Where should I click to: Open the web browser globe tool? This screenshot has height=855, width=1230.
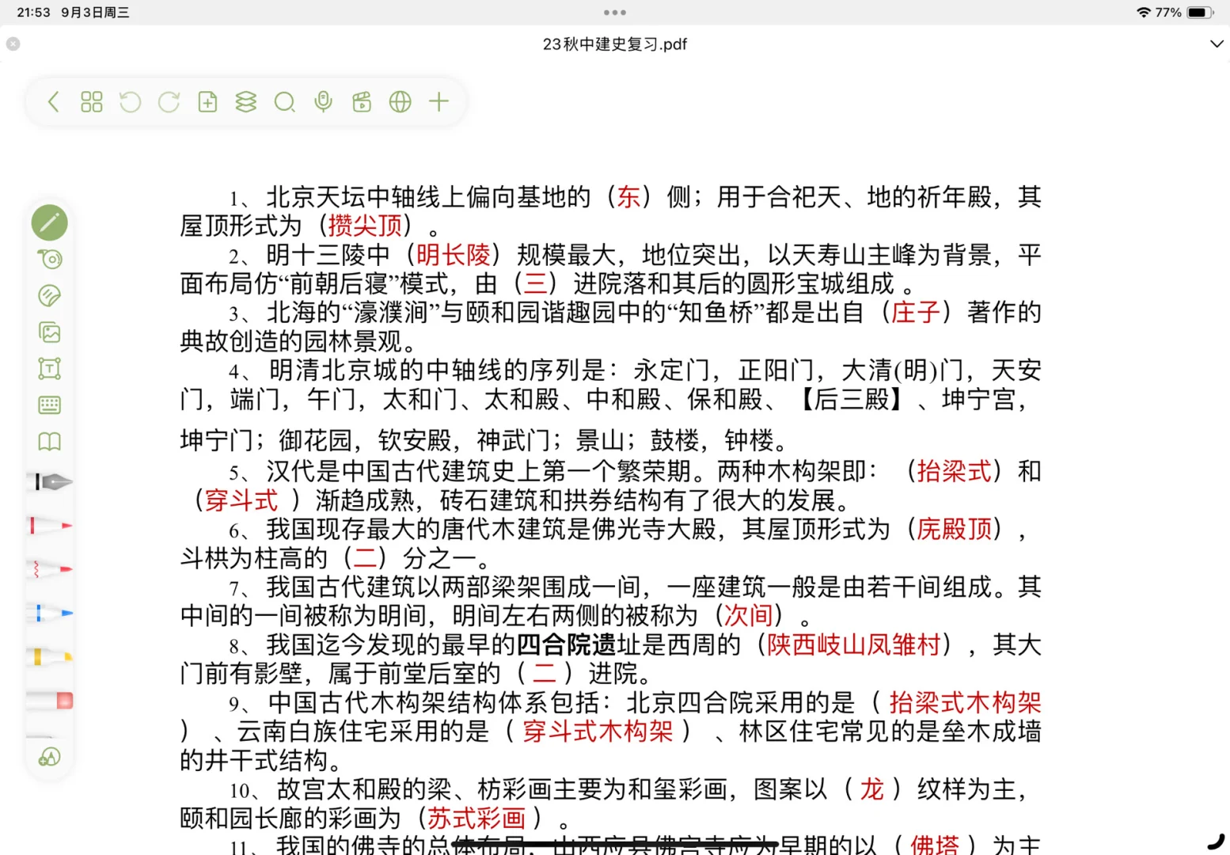[400, 102]
